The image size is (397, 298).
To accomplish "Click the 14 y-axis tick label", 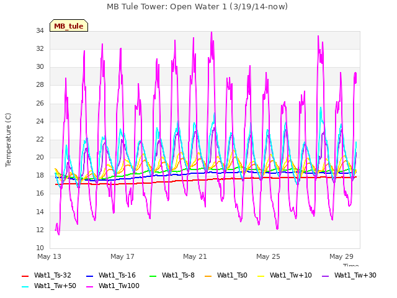I will tap(40, 212).
